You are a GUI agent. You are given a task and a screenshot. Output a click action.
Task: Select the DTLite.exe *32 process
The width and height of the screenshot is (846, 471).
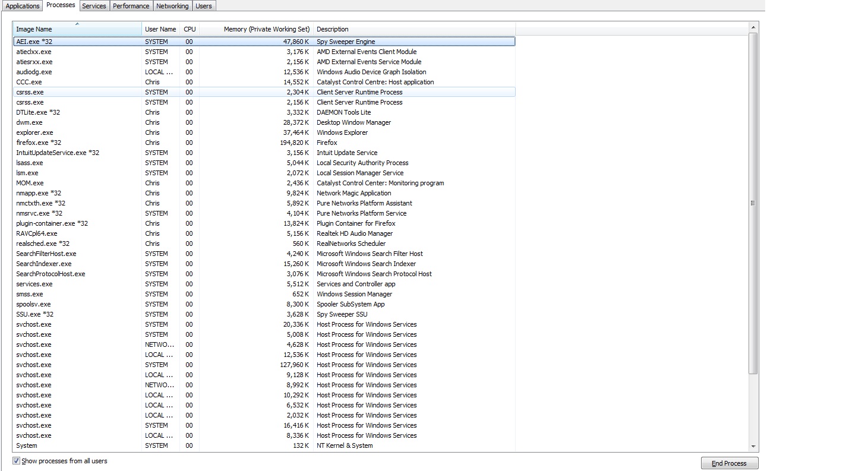pyautogui.click(x=264, y=112)
